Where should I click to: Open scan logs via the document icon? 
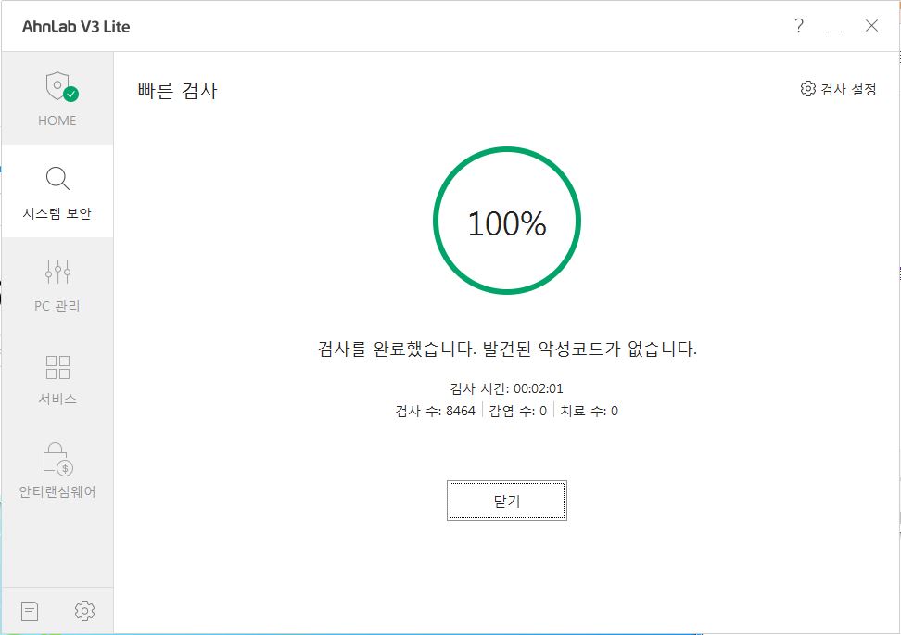[29, 610]
